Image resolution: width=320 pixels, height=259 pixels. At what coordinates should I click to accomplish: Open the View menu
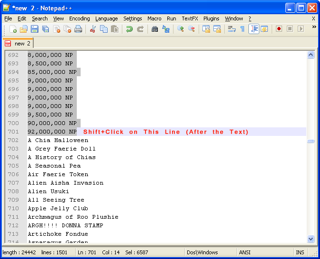click(59, 18)
